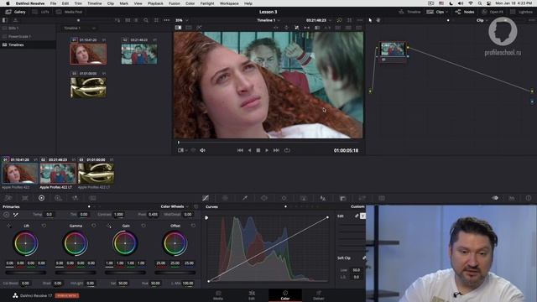The height and width of the screenshot is (302, 537).
Task: Reset the Offset color wheel
Action: (x=193, y=226)
